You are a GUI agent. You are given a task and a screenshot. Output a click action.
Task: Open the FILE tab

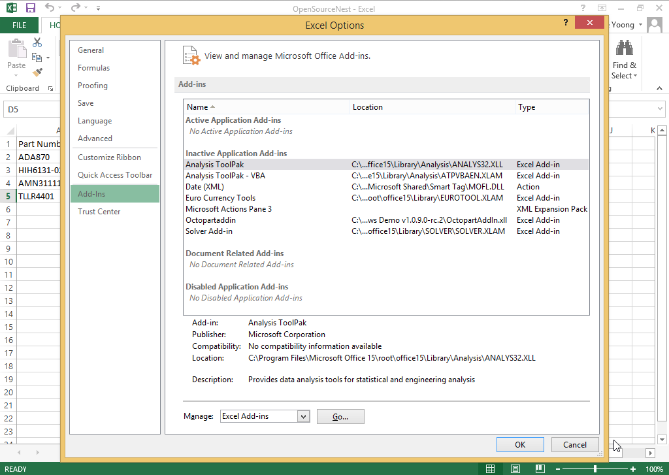pyautogui.click(x=20, y=25)
